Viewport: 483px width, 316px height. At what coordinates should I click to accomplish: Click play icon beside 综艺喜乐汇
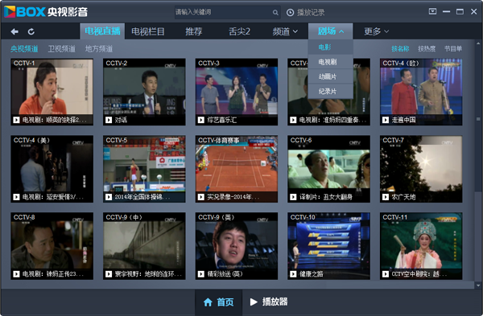click(x=200, y=120)
